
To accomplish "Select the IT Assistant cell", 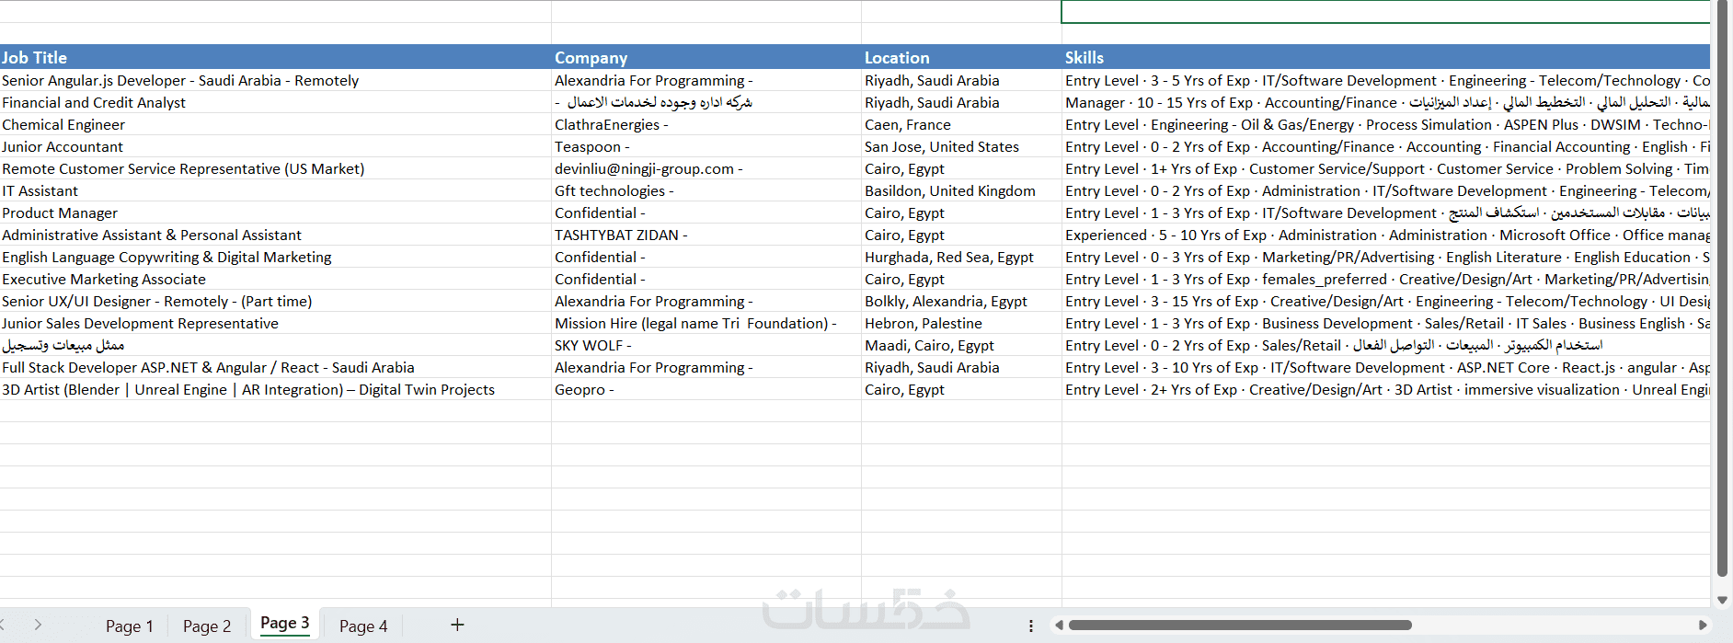I will (275, 190).
